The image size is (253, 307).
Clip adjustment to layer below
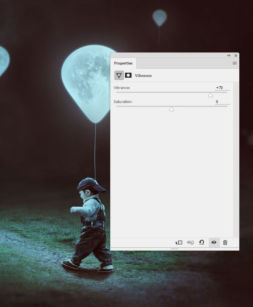(x=179, y=242)
